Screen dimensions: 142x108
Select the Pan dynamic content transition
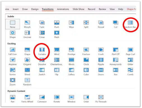coord(13,99)
